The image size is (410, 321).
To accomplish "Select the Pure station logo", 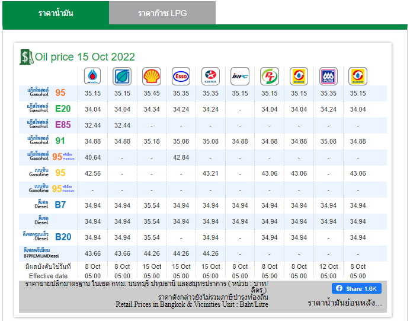I will tap(328, 76).
